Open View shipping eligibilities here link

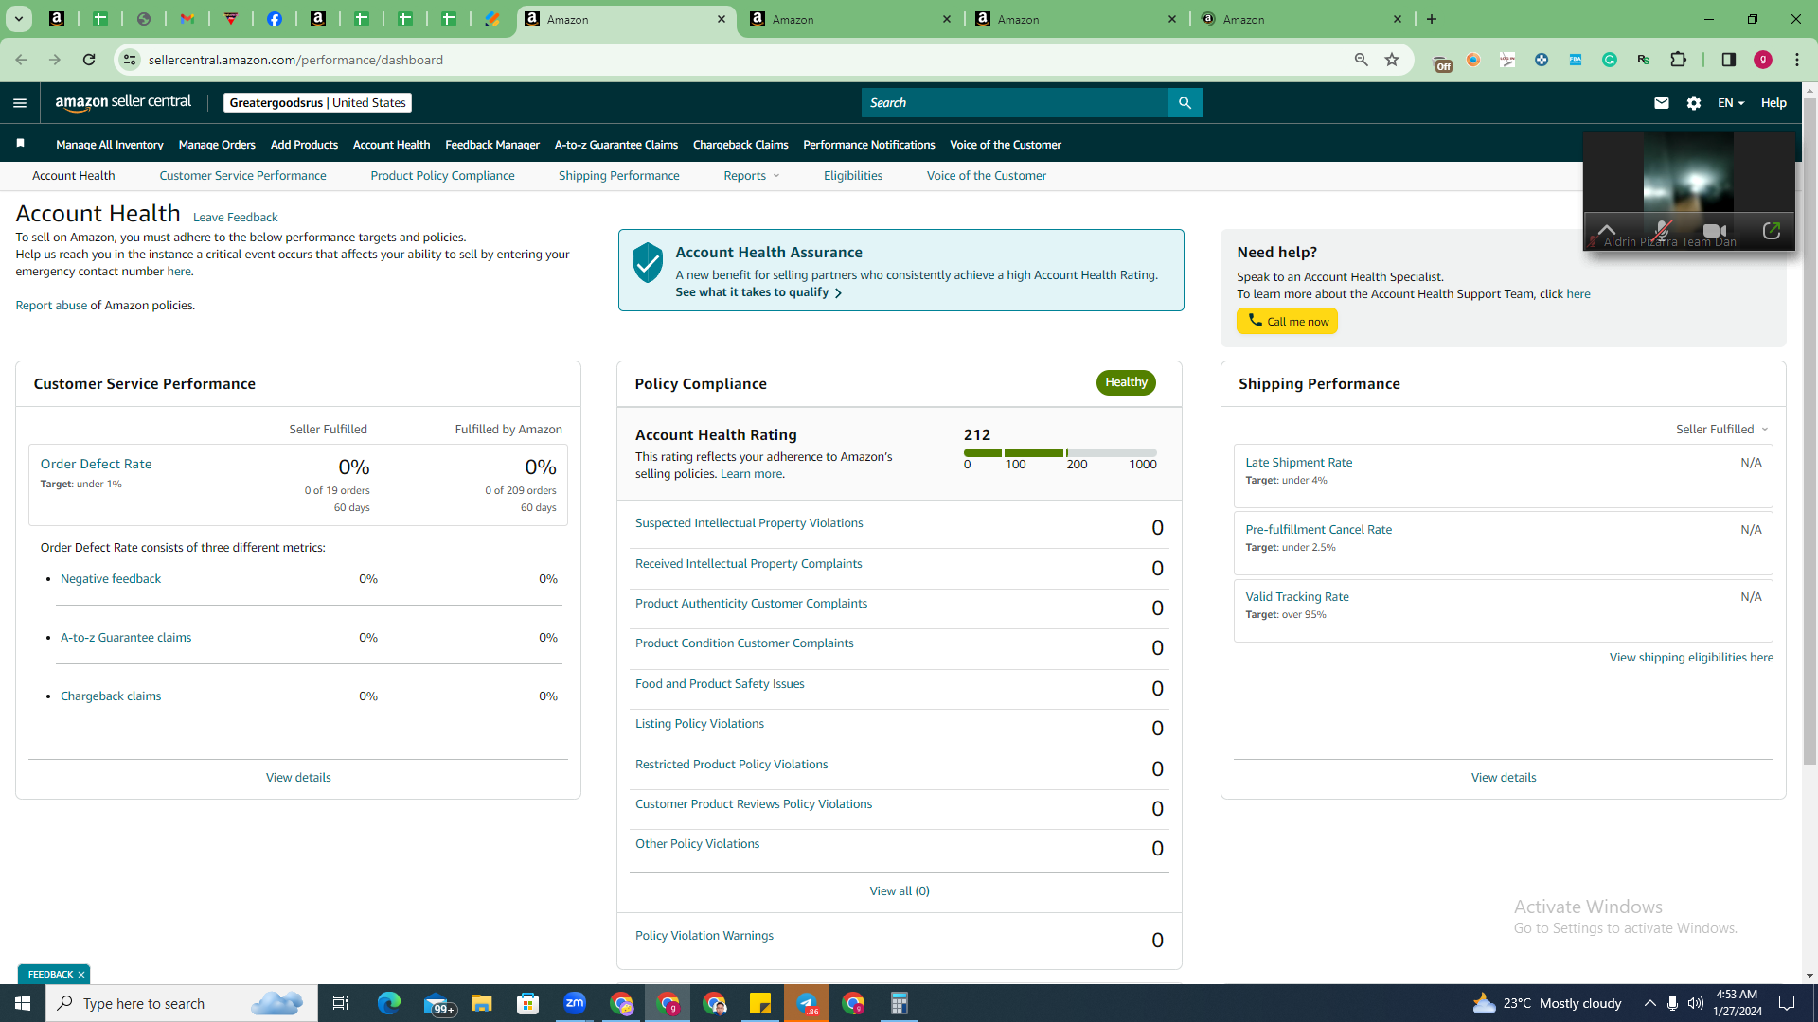1691,658
